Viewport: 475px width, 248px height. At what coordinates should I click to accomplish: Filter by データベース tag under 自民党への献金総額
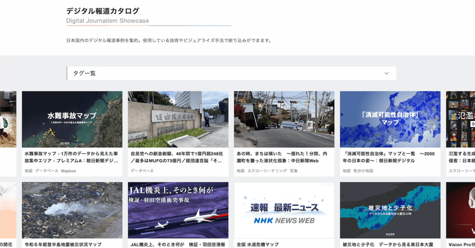142,171
